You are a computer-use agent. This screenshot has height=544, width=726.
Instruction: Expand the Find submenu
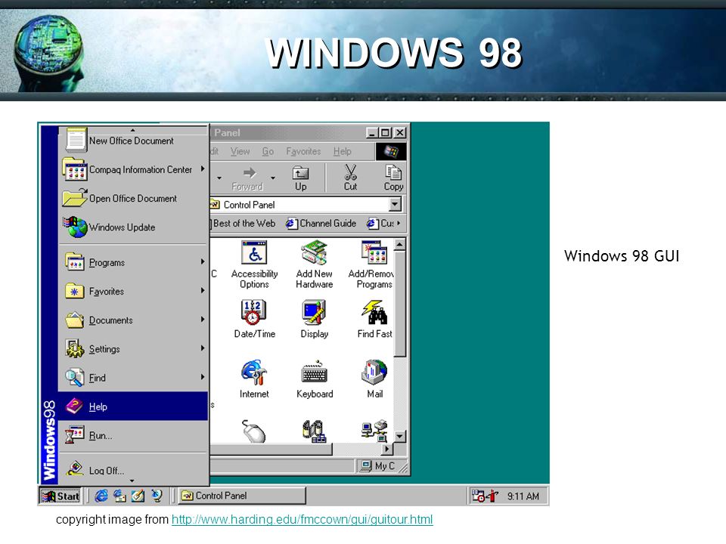133,378
